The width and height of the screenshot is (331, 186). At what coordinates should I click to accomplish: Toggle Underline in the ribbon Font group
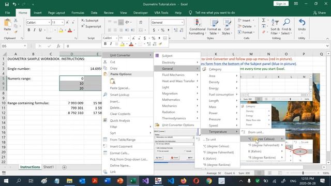coord(40,30)
